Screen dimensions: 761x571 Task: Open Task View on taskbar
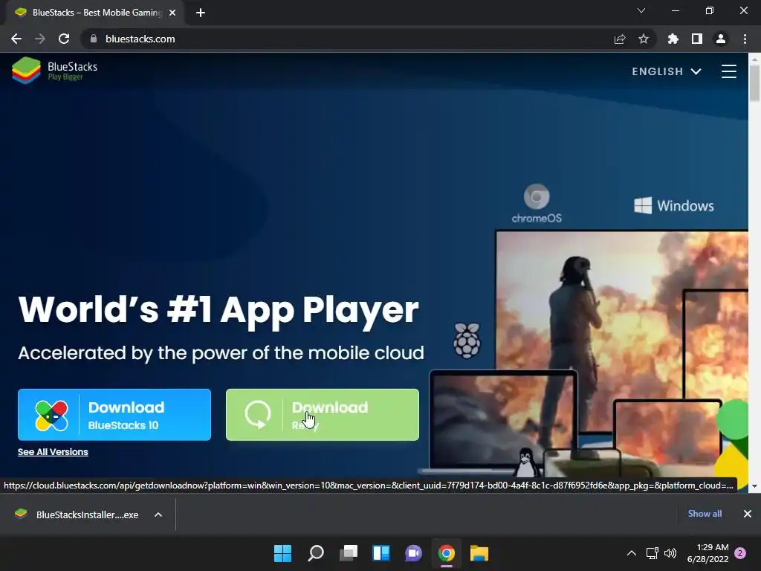pyautogui.click(x=349, y=553)
